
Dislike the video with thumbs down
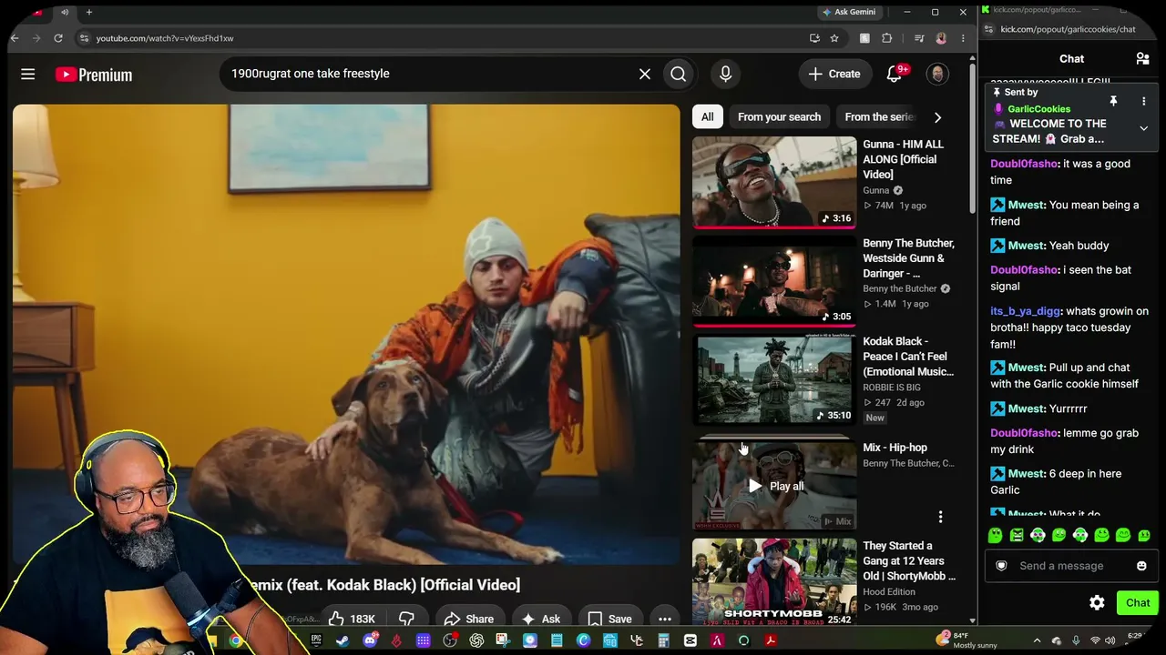(x=406, y=619)
